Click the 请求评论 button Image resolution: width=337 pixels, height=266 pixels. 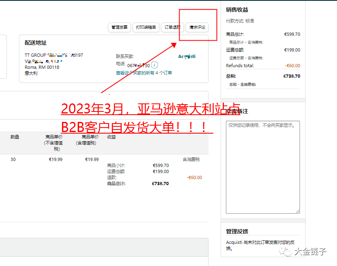click(197, 27)
